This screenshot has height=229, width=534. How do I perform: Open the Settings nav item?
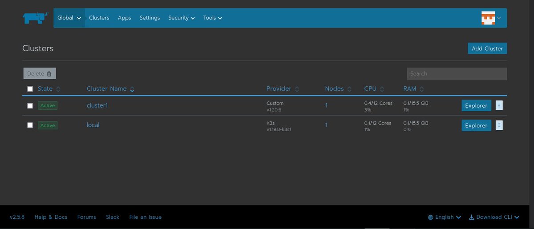(x=150, y=18)
